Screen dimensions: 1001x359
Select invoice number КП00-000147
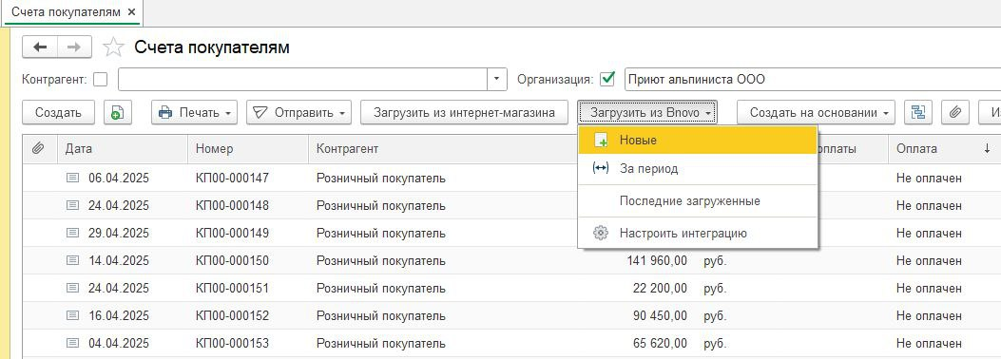point(232,179)
